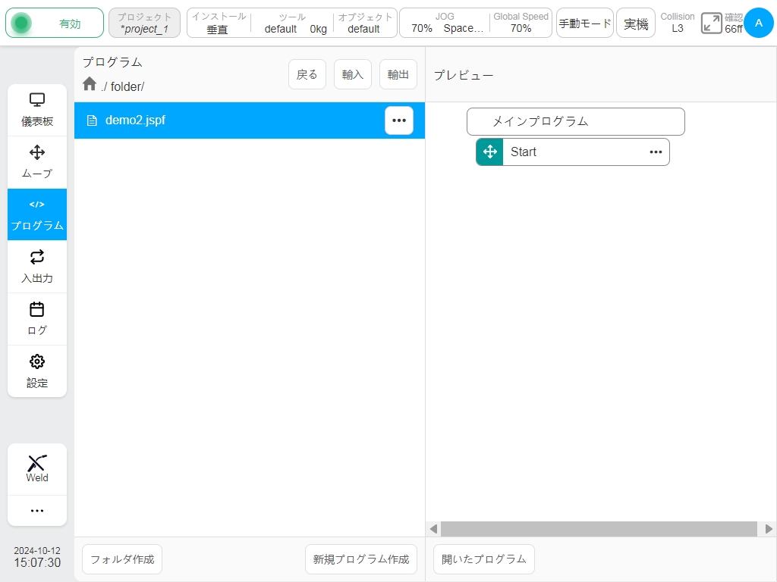This screenshot has height=582, width=777.
Task: Open the インストール 垂直 setting
Action: tap(219, 23)
